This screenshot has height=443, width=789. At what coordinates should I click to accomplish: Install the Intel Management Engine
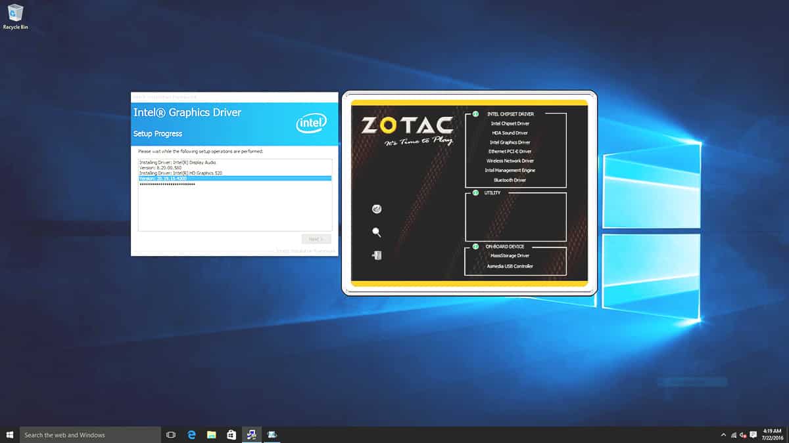(510, 171)
